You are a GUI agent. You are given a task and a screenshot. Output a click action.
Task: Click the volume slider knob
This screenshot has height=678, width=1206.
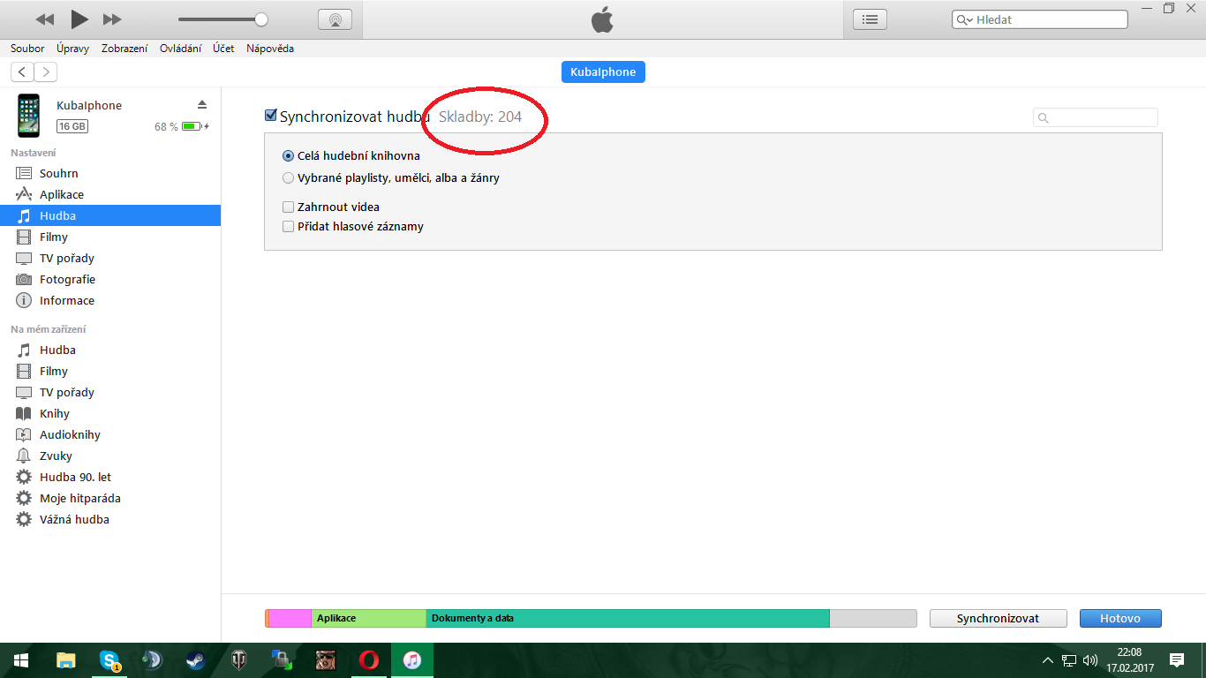[260, 19]
